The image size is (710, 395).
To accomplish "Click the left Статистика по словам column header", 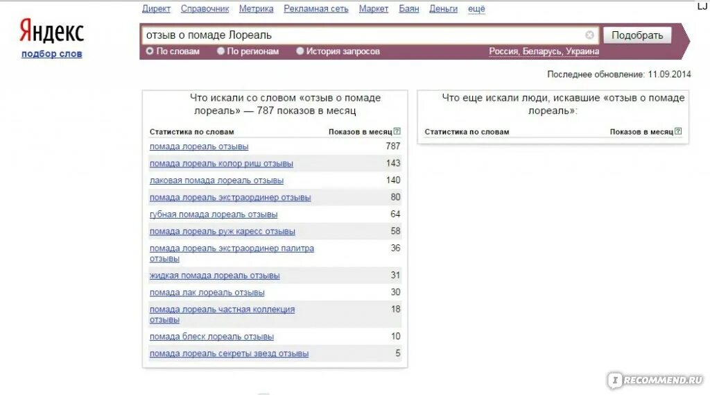I will (x=191, y=132).
